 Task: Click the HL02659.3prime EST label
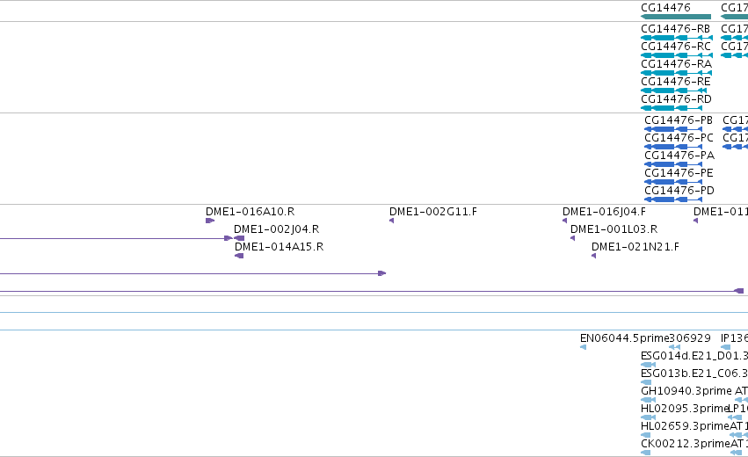coord(685,426)
